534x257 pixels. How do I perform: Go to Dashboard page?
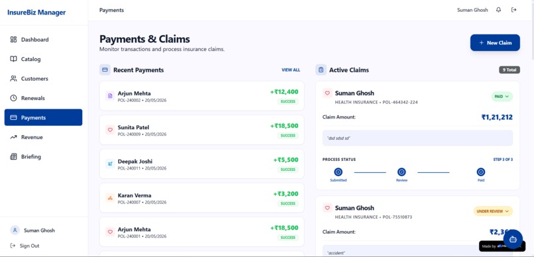click(43, 40)
